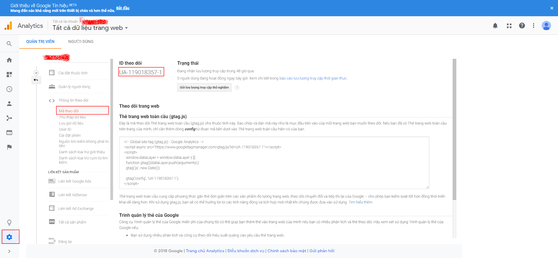Open Behavior icon in sidebar
This screenshot has width=558, height=258.
tap(9, 133)
